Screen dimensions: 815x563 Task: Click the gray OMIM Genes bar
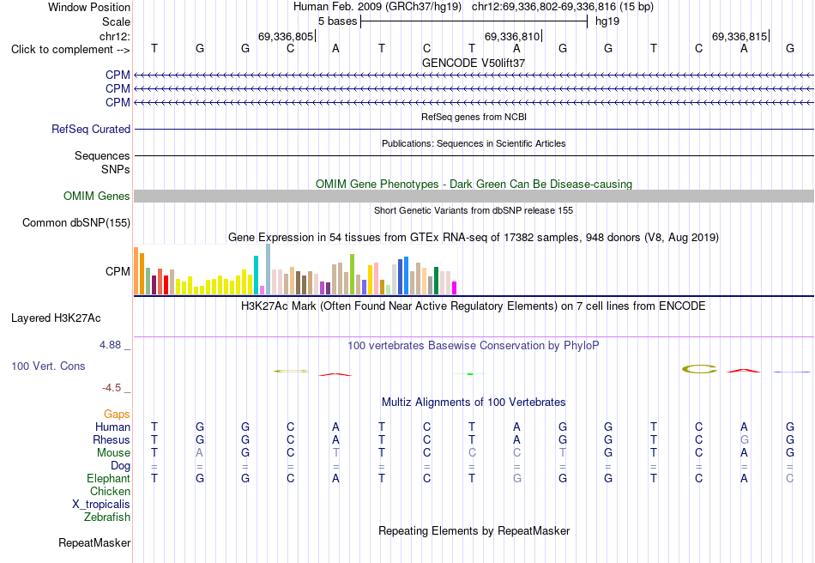pyautogui.click(x=474, y=196)
